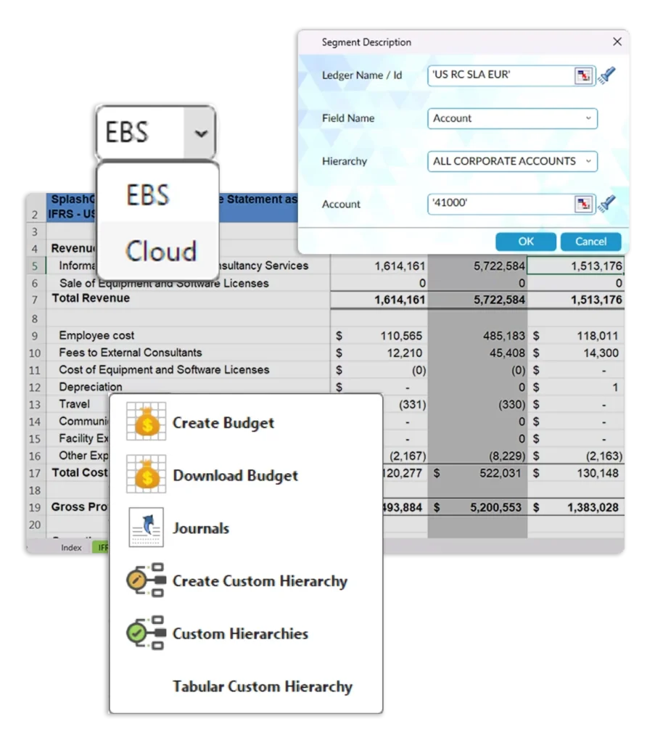Open the Field Name dropdown
The width and height of the screenshot is (663, 743).
tap(512, 118)
